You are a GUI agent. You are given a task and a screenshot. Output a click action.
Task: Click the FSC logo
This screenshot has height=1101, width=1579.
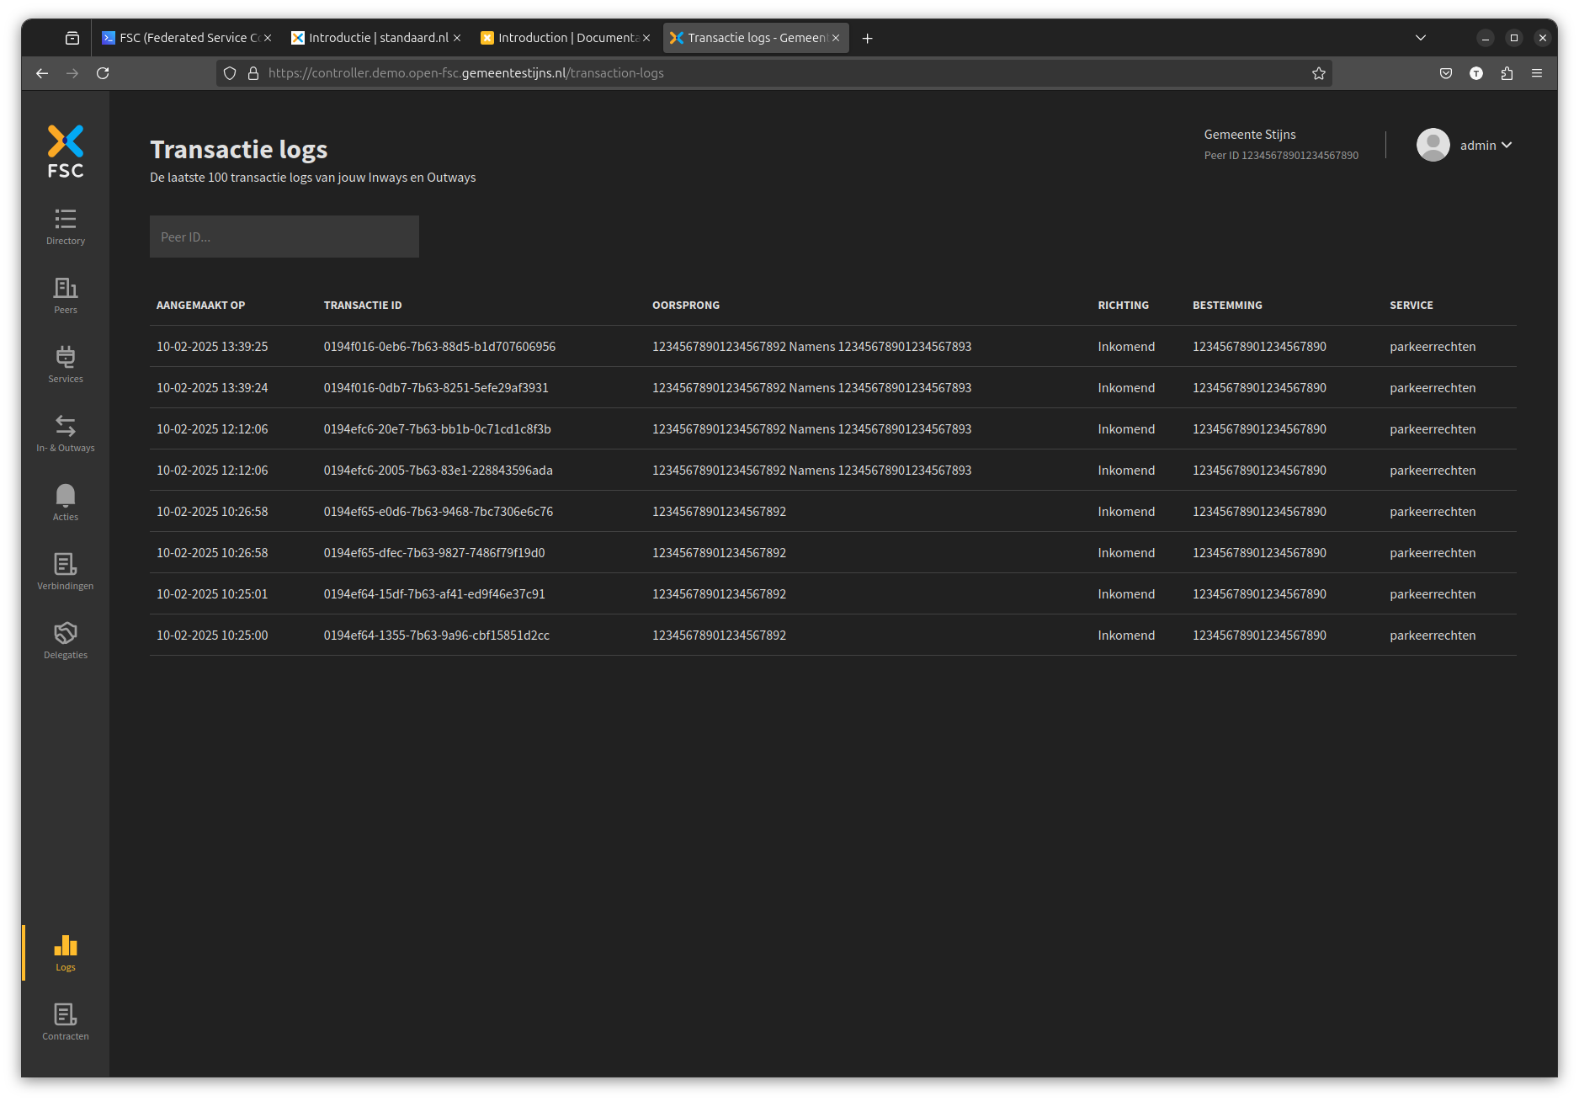tap(65, 152)
